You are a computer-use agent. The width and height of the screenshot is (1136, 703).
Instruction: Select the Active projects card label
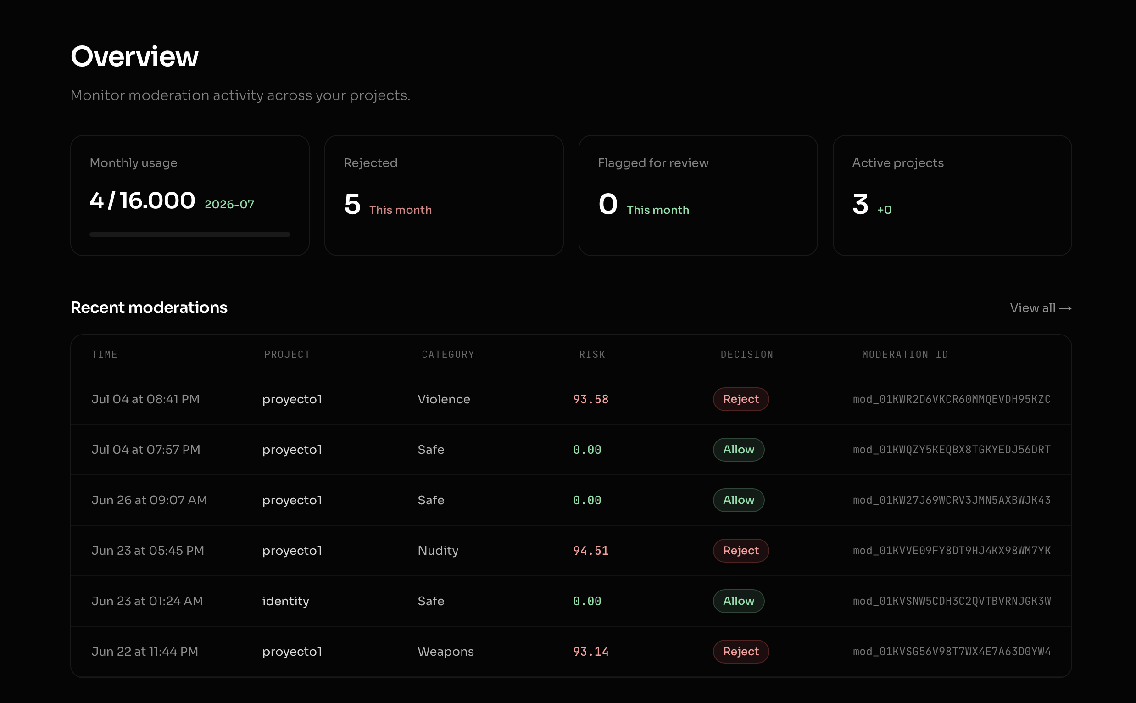[897, 163]
